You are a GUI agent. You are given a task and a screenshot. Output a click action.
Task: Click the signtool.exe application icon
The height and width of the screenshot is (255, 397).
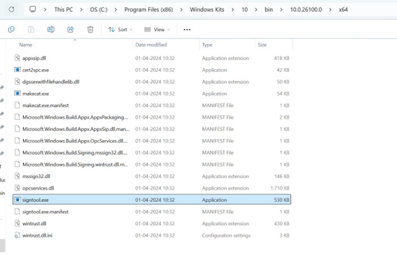[17, 199]
